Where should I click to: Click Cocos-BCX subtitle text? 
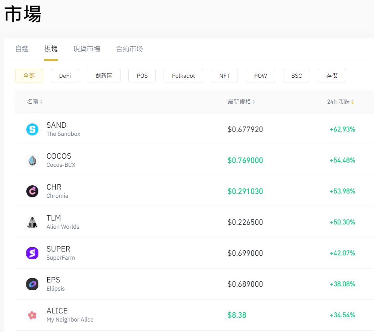(61, 165)
